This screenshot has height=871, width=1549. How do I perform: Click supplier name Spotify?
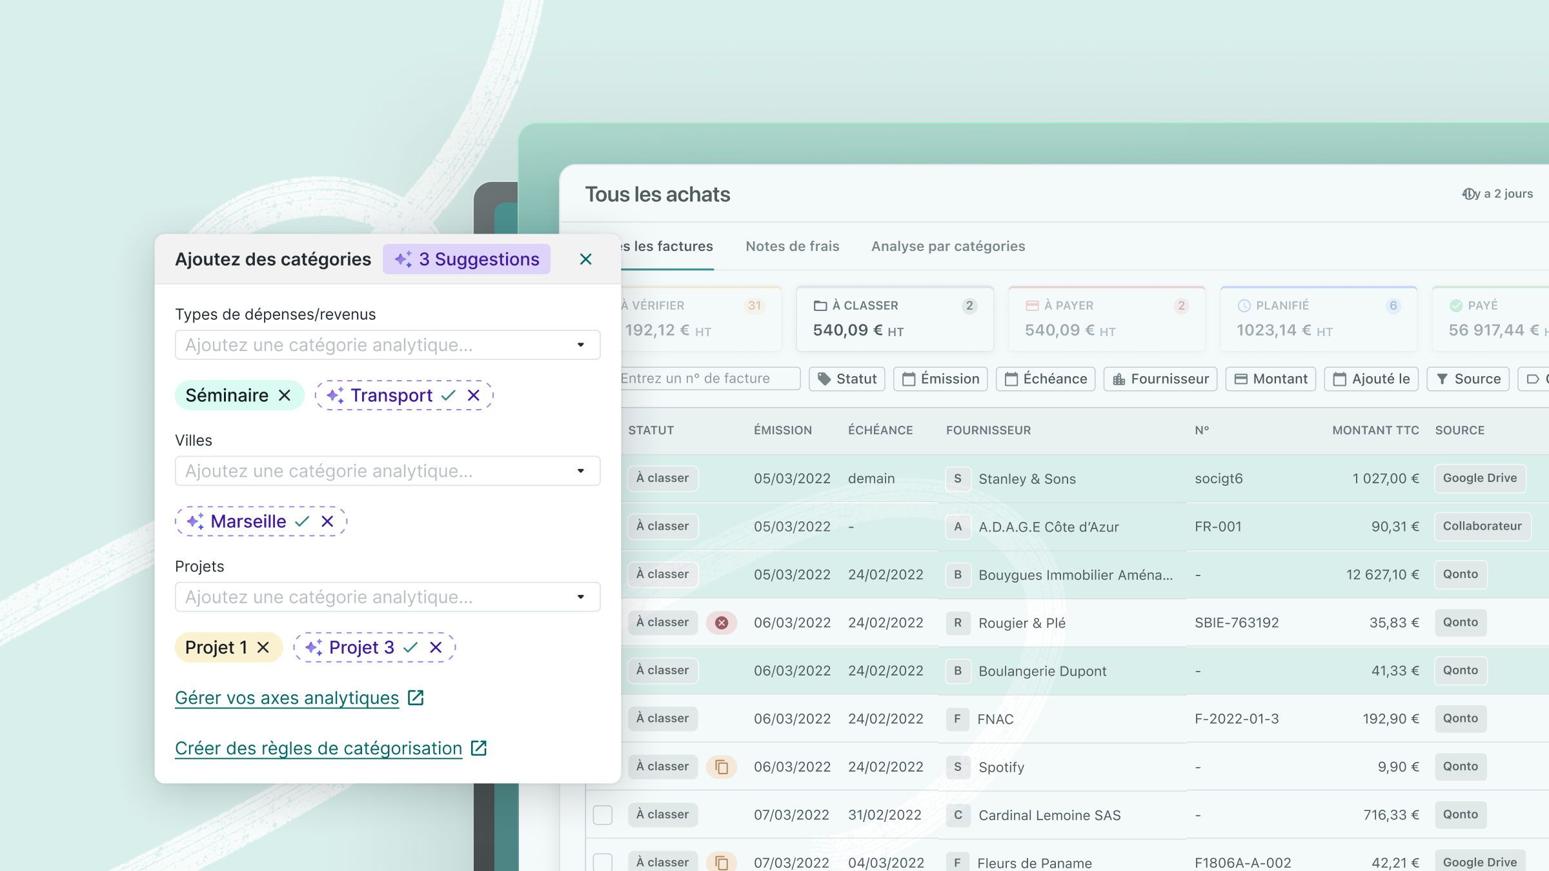(x=1001, y=767)
